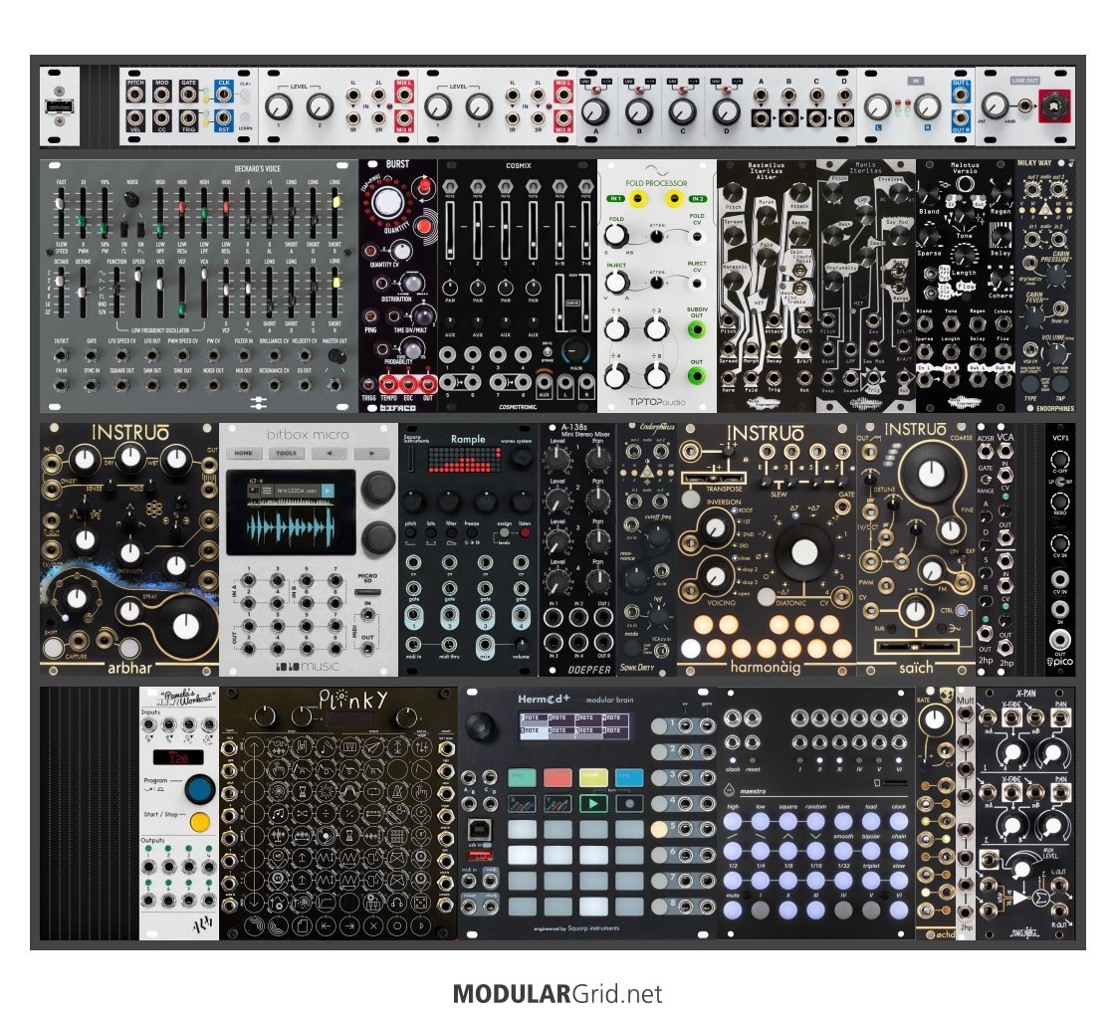Click the DETUNE slider on Deckard's Voice
This screenshot has width=1116, height=1015.
(x=84, y=292)
